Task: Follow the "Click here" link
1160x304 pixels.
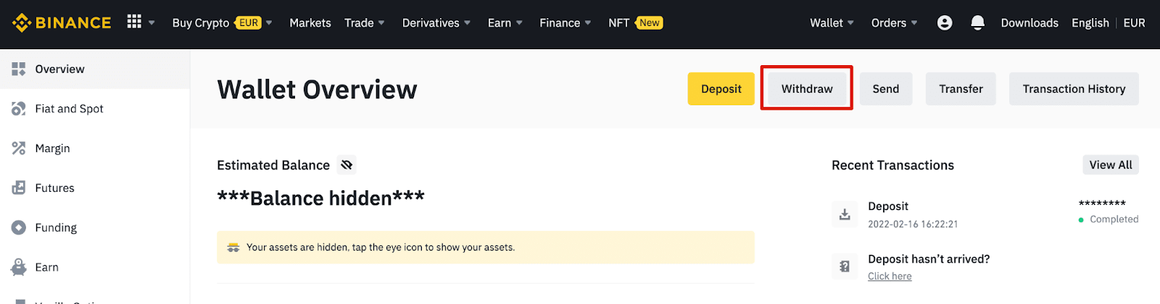Action: [x=890, y=276]
